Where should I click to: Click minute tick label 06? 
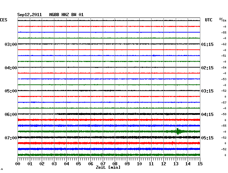(x=90, y=164)
